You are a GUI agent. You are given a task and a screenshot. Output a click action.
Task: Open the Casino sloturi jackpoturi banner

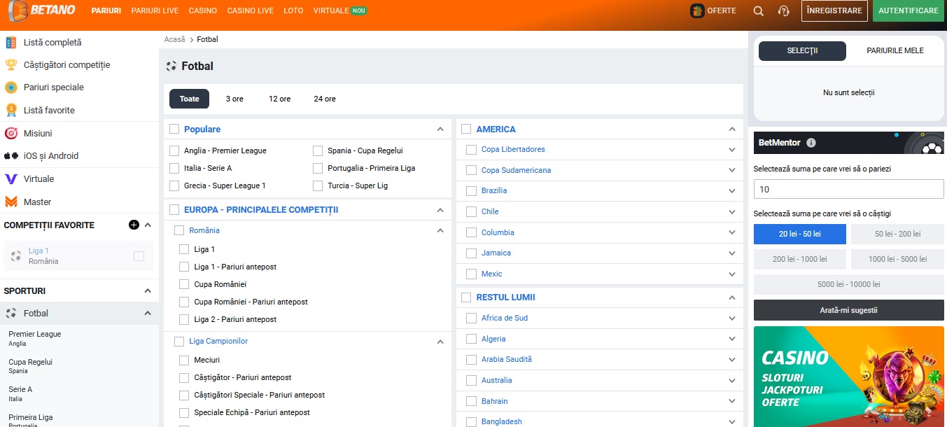tap(848, 377)
